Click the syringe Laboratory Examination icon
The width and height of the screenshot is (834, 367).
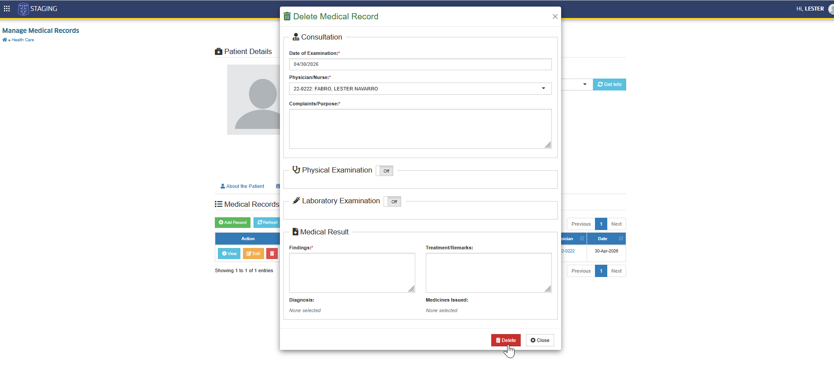point(296,200)
